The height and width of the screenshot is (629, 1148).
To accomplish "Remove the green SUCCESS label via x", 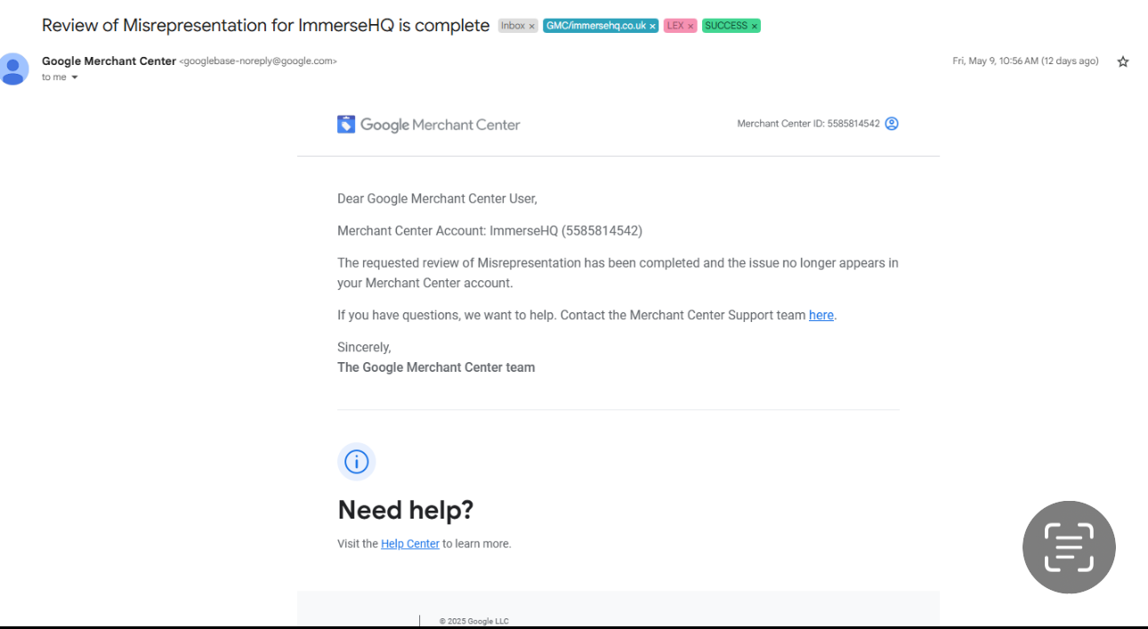I will click(755, 27).
